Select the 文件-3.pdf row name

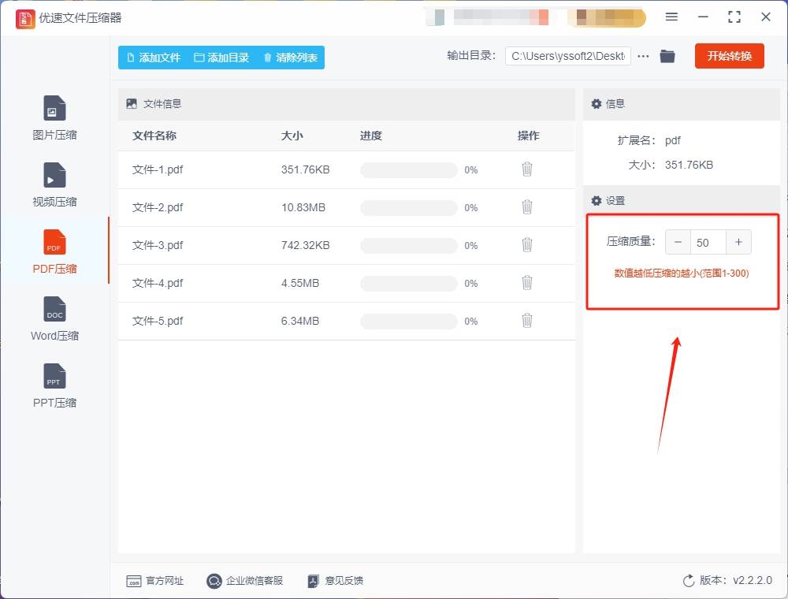[x=158, y=245]
